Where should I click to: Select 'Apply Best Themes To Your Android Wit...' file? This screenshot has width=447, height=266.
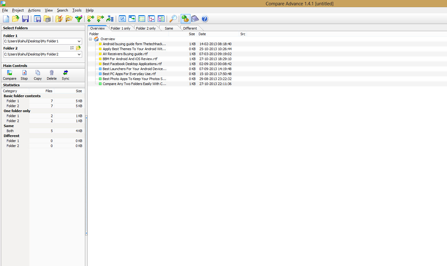[x=134, y=49]
